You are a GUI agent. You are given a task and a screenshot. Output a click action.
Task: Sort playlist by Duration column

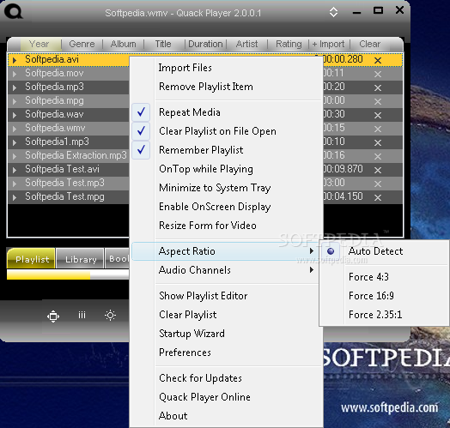click(205, 44)
